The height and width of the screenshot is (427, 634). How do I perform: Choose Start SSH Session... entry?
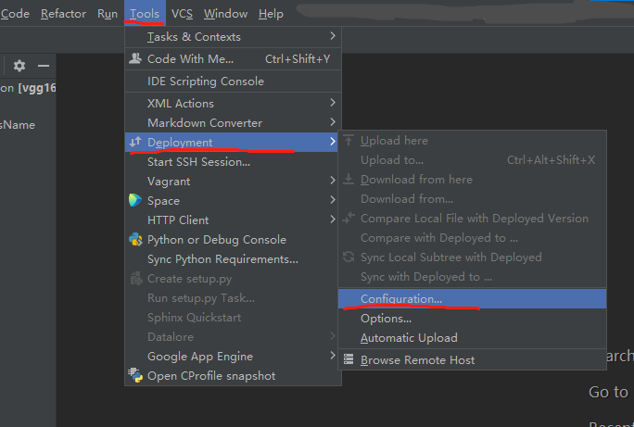click(x=198, y=161)
